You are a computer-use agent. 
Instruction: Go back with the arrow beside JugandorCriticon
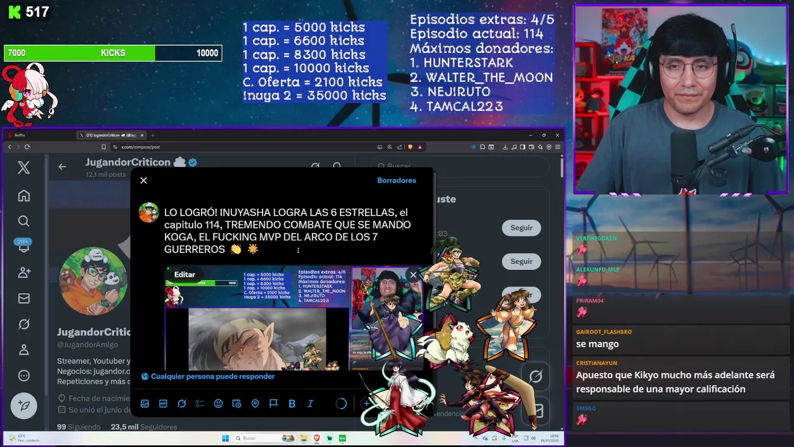coord(62,166)
